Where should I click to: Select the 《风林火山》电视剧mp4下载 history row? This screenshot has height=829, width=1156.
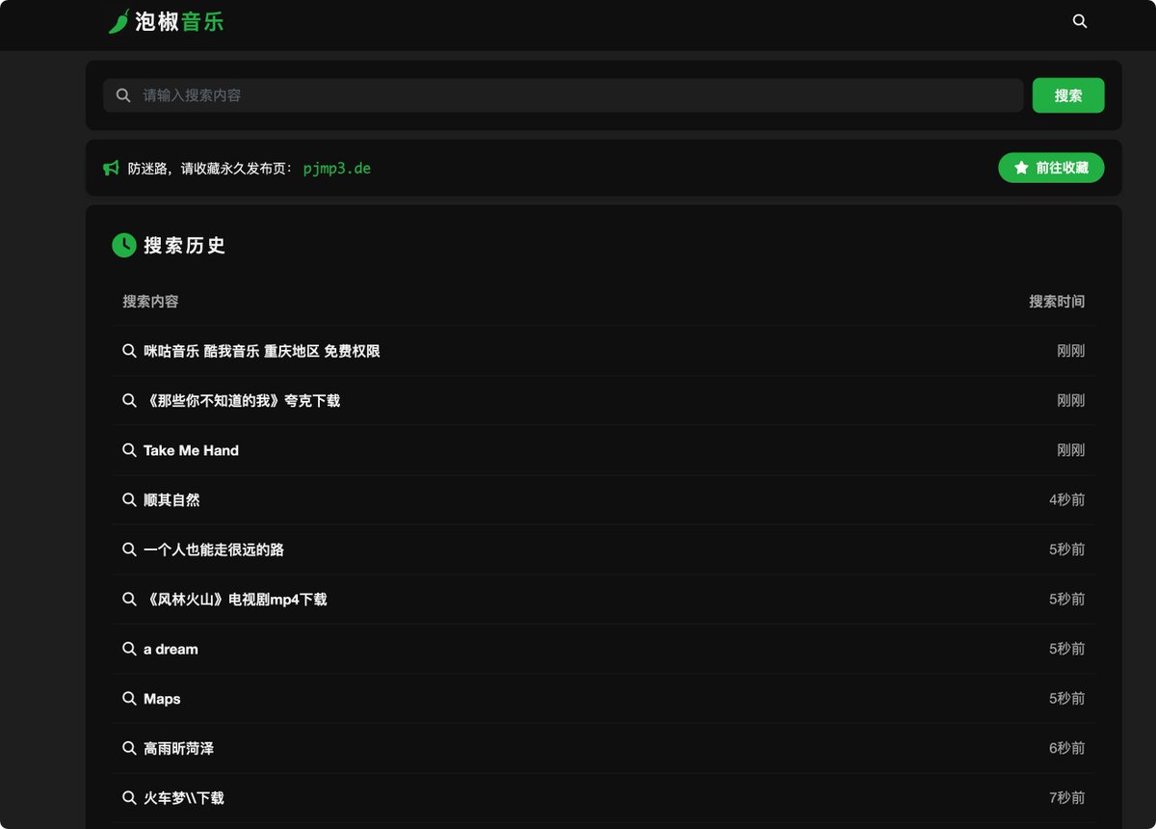click(234, 599)
